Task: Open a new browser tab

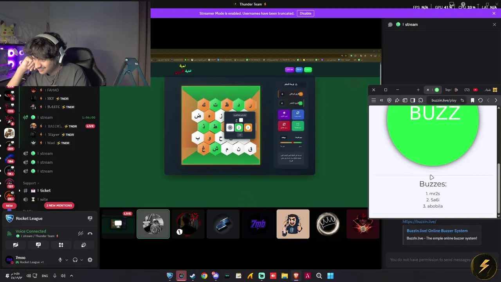Action: click(418, 90)
